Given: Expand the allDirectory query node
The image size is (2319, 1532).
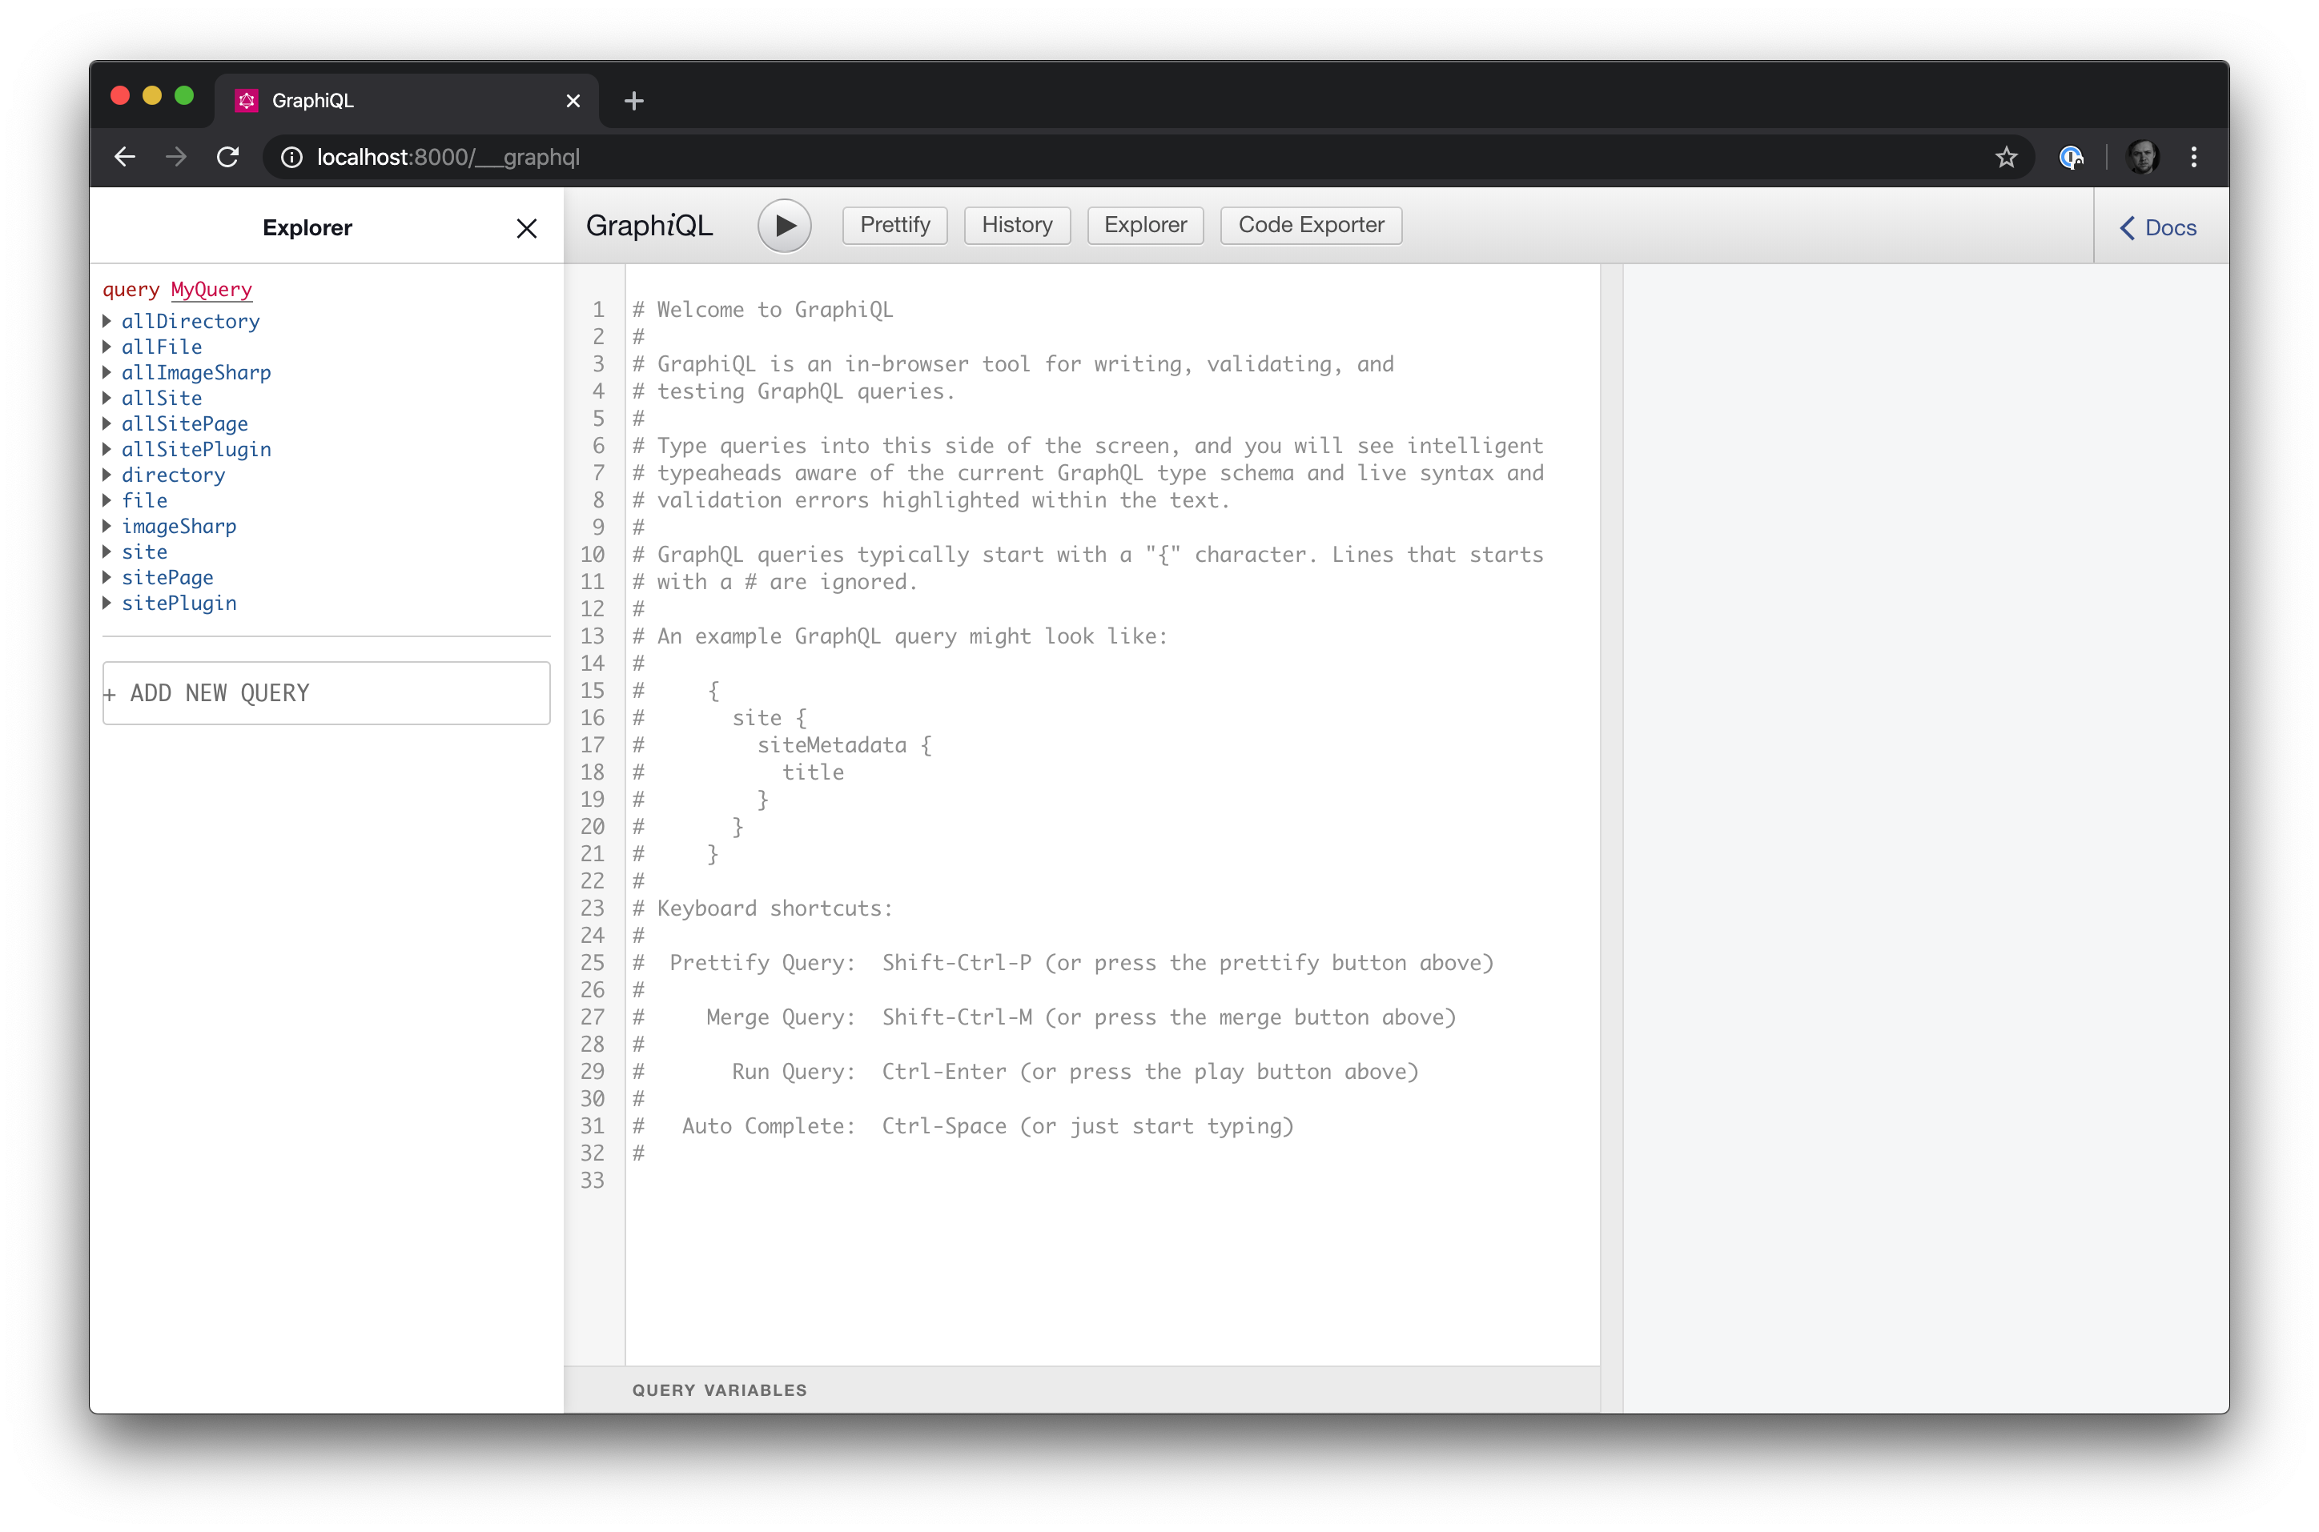Looking at the screenshot, I should click(110, 322).
